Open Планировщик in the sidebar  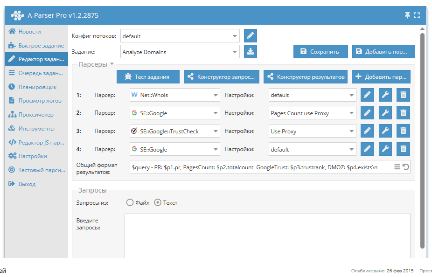coord(36,87)
